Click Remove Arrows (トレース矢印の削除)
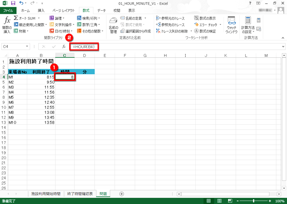This screenshot has width=287, height=204. point(172,31)
